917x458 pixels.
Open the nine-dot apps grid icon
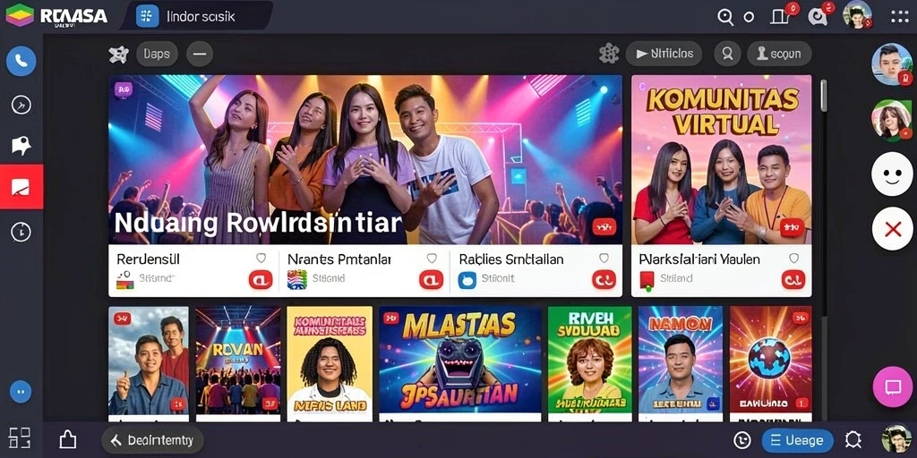click(x=899, y=16)
